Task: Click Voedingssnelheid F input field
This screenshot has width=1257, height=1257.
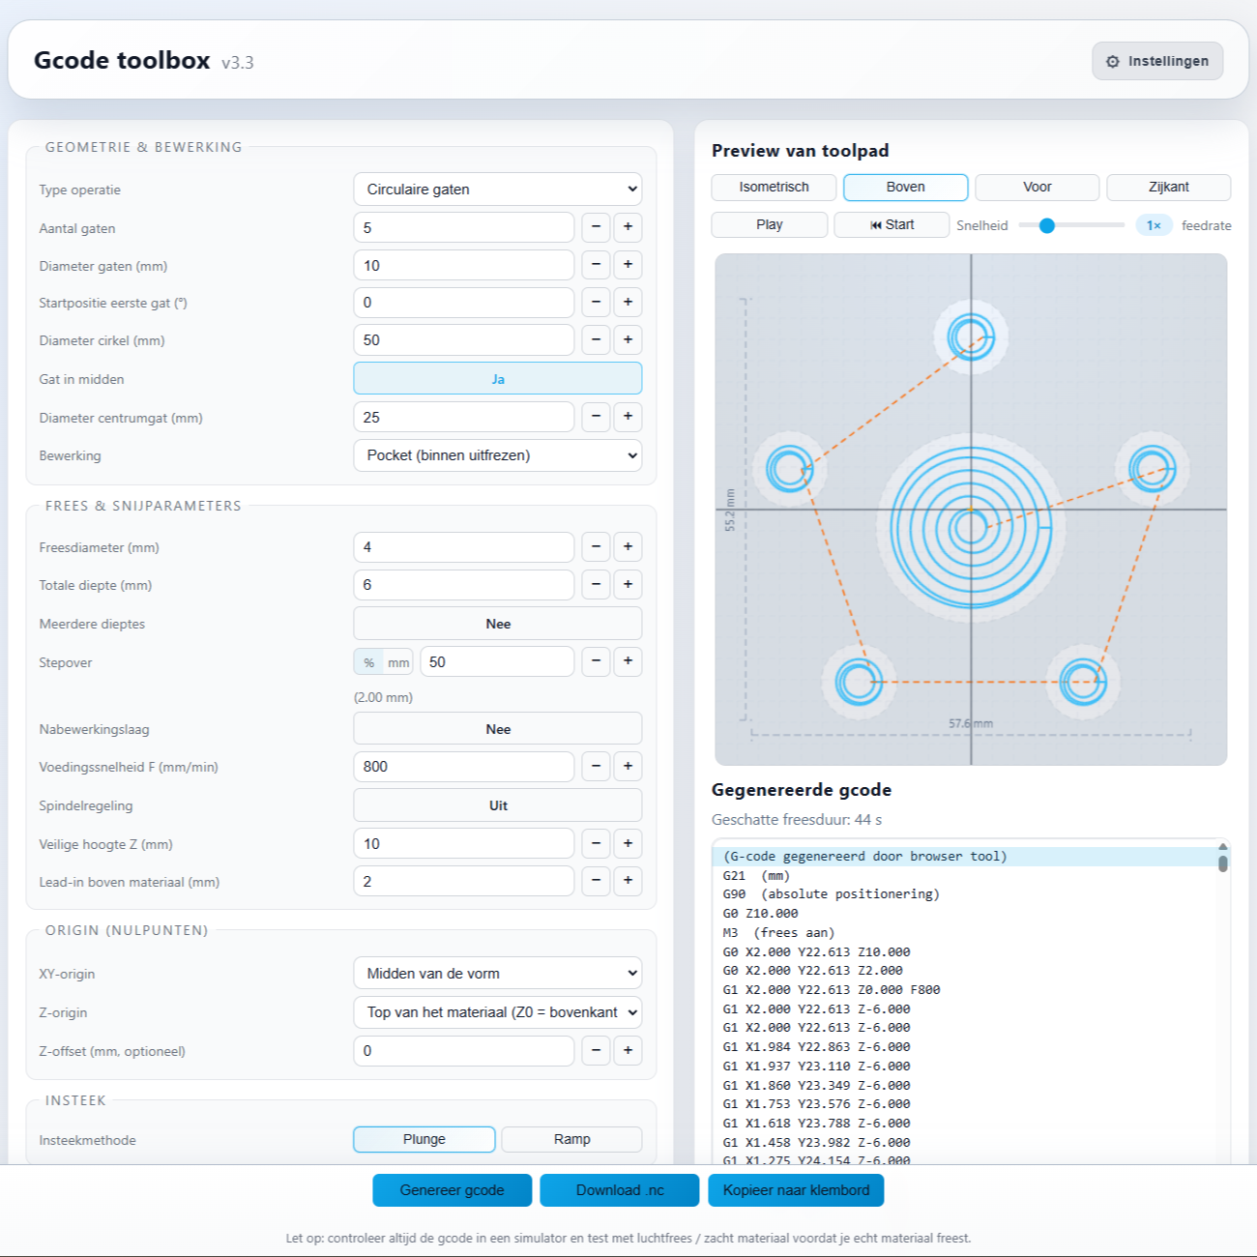Action: [x=464, y=767]
